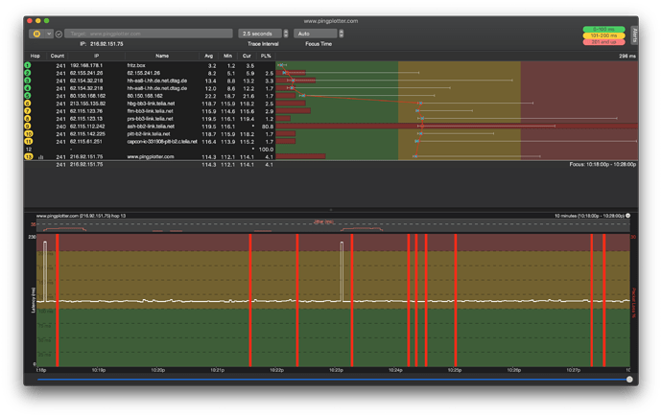
Task: Select hop 8 yellow circle icon
Action: pyautogui.click(x=28, y=119)
